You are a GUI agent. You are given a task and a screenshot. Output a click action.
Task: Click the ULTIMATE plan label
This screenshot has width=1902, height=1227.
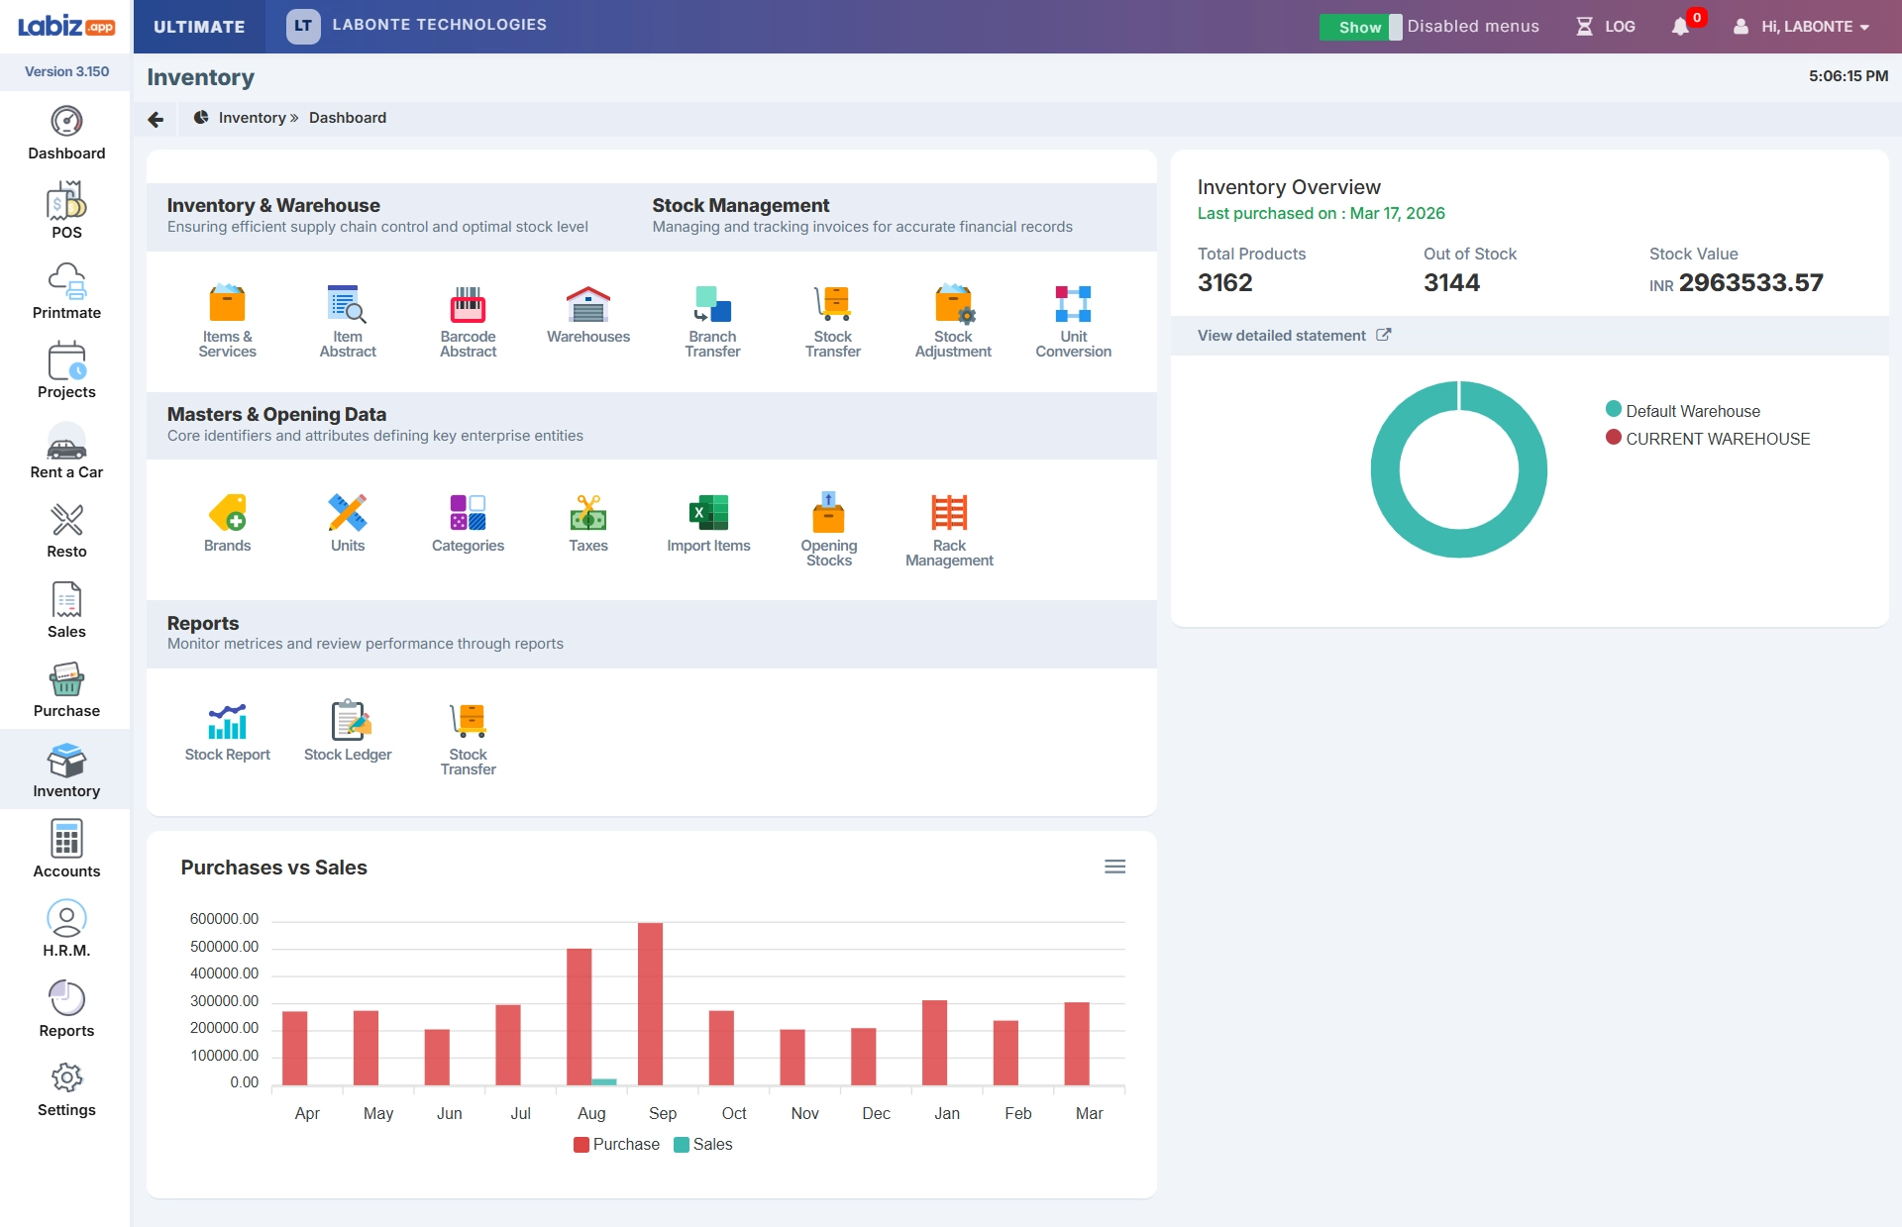[199, 27]
